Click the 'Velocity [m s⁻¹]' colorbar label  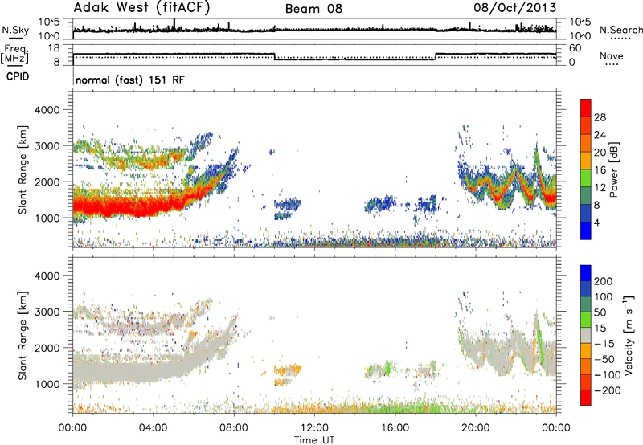coord(629,336)
